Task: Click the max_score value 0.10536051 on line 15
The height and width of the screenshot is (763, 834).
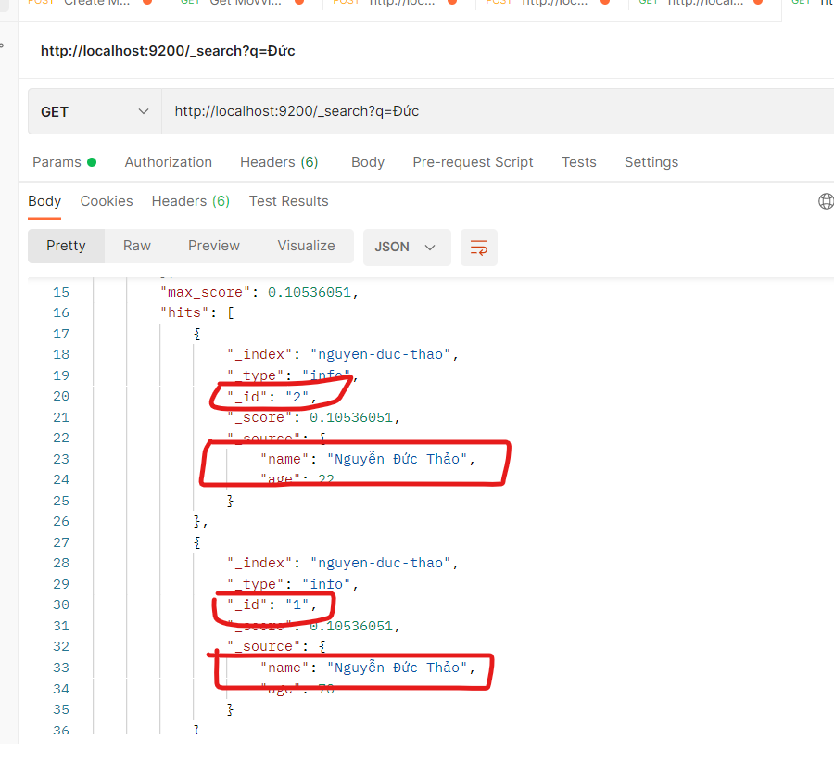Action: (309, 293)
